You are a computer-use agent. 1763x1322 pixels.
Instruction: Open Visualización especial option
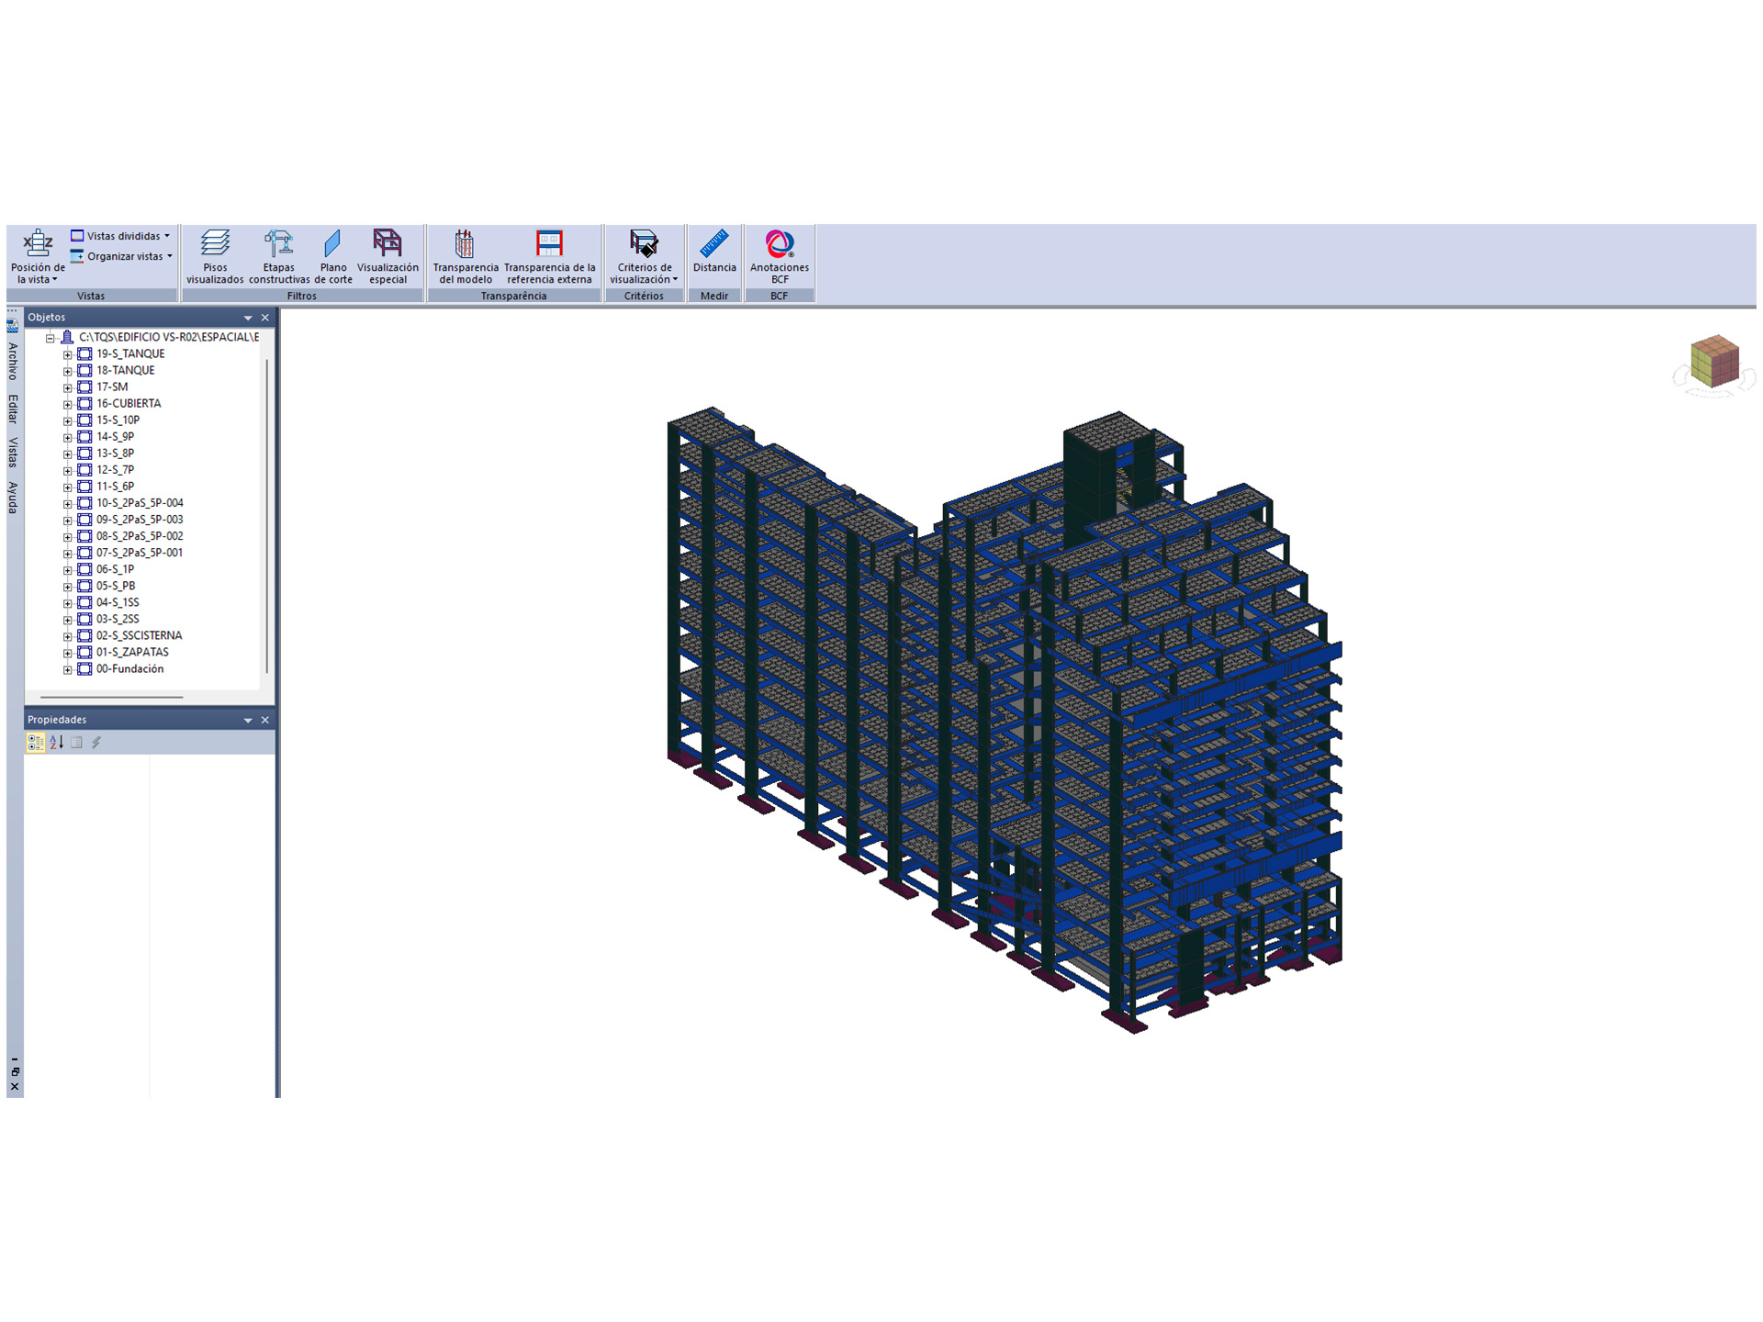pos(387,256)
